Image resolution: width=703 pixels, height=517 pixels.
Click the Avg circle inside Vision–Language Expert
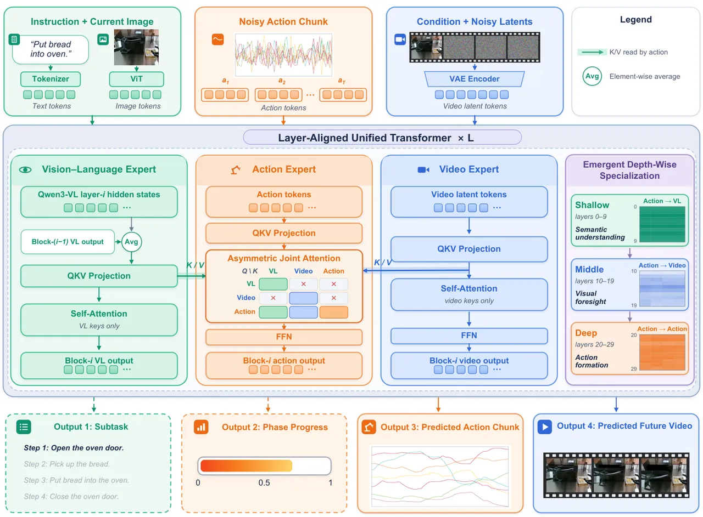click(x=132, y=242)
